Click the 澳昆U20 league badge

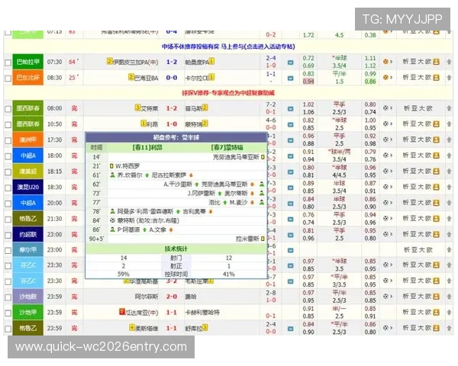27,187
